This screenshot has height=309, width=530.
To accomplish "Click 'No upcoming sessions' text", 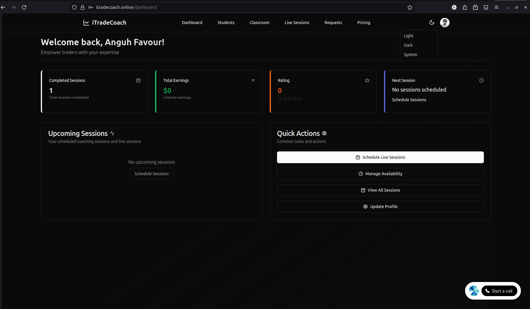I will coord(152,162).
